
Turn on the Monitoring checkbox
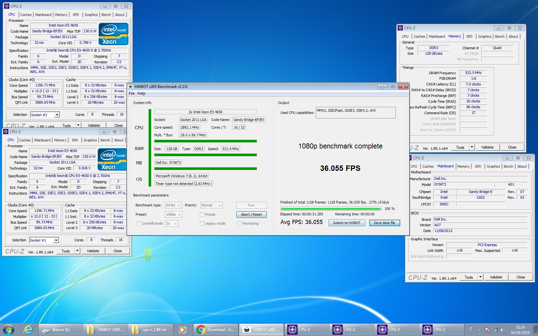239,223
